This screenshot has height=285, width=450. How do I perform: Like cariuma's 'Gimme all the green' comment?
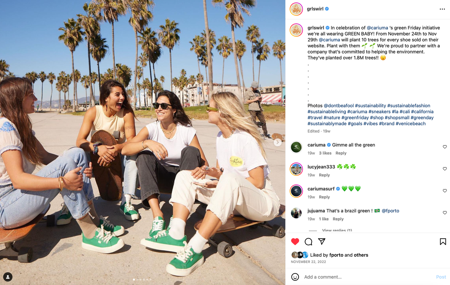(445, 147)
